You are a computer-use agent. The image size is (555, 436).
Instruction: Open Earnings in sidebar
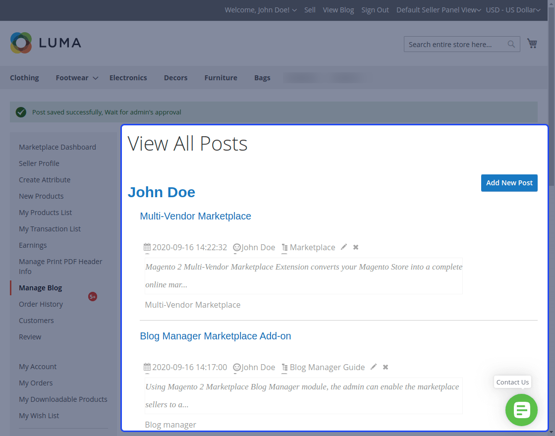pyautogui.click(x=33, y=245)
